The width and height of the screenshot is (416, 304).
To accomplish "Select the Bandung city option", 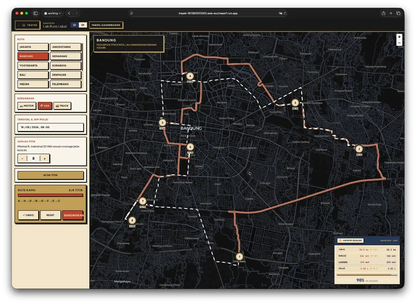I will [33, 56].
